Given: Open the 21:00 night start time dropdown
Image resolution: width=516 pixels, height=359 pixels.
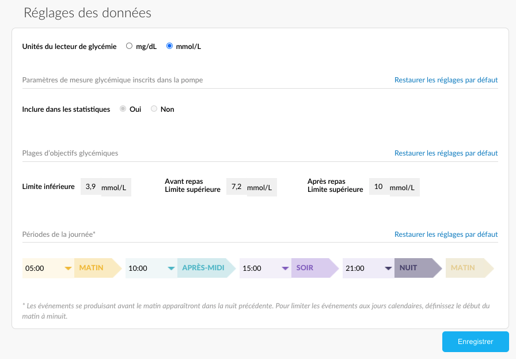Looking at the screenshot, I should pyautogui.click(x=369, y=268).
